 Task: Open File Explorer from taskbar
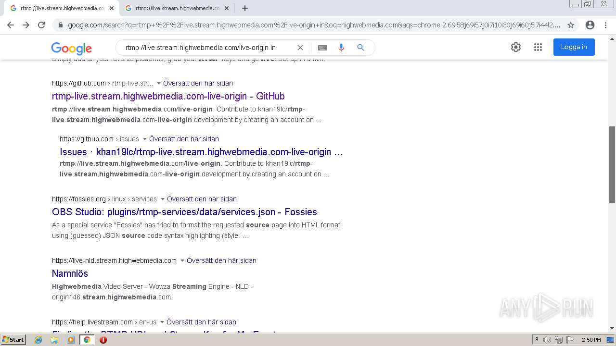pos(54,340)
